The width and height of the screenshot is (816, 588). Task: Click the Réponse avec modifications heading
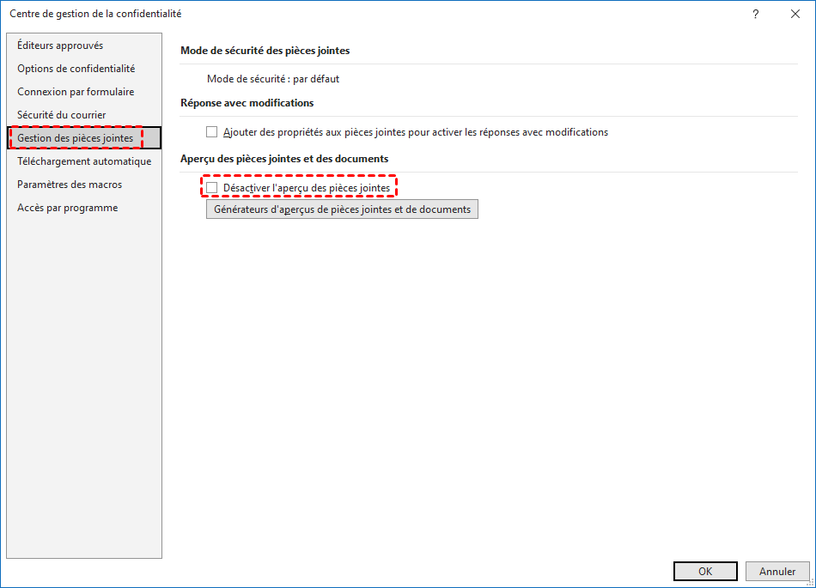247,103
